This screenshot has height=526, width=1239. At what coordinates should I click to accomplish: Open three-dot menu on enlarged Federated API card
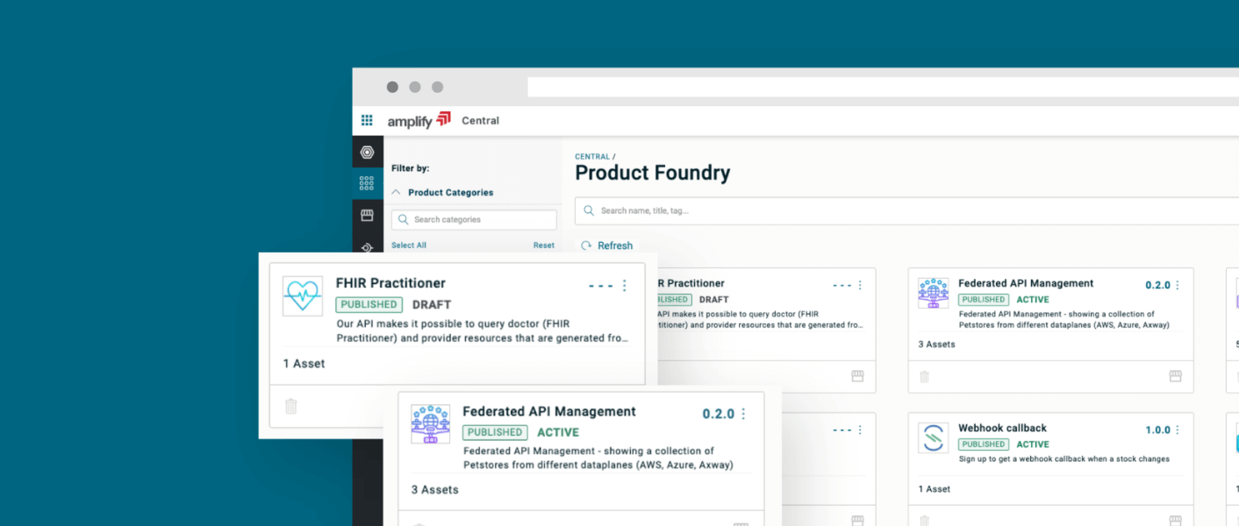coord(743,414)
